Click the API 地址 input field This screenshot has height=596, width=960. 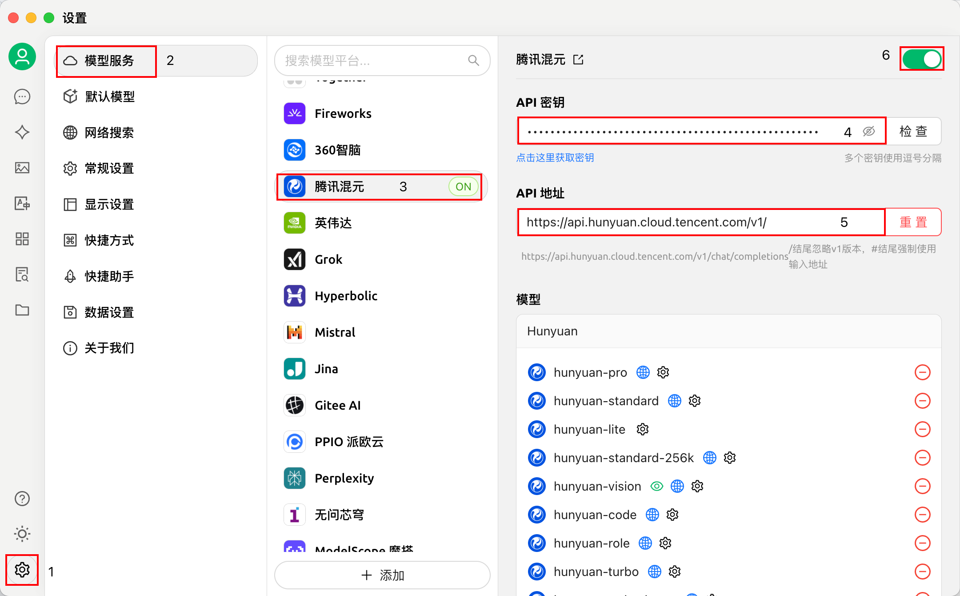tap(701, 222)
